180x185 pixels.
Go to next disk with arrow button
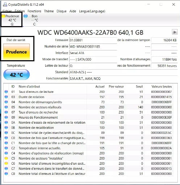click(175, 32)
